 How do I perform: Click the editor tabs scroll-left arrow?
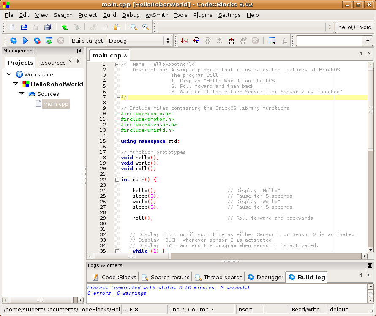click(361, 54)
